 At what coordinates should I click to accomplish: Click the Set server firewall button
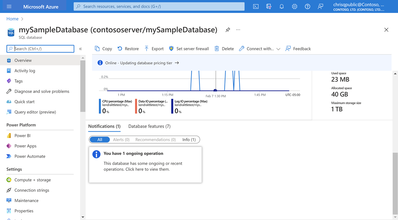coord(189,49)
